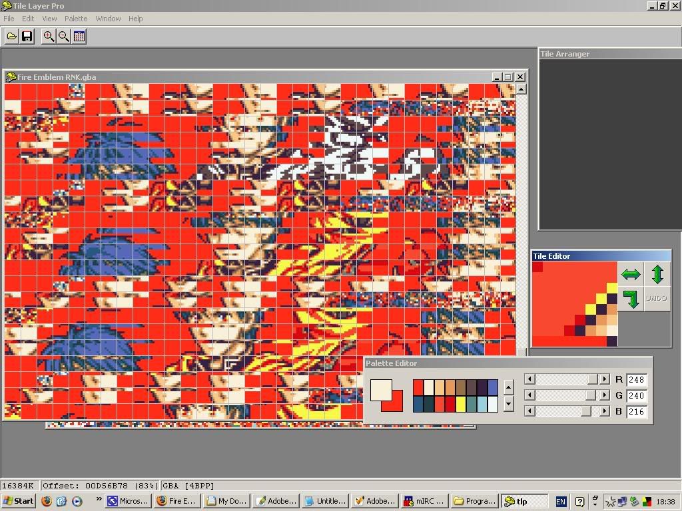Screen dimensions: 682x511
Task: Switch to 'Fire E...' taskbar button
Action: pyautogui.click(x=176, y=501)
